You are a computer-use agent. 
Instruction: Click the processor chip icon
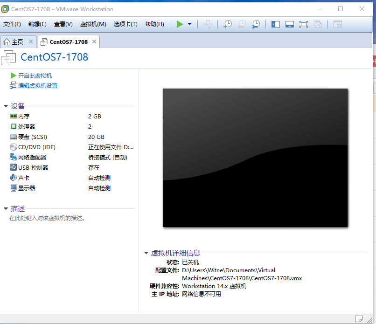point(14,126)
